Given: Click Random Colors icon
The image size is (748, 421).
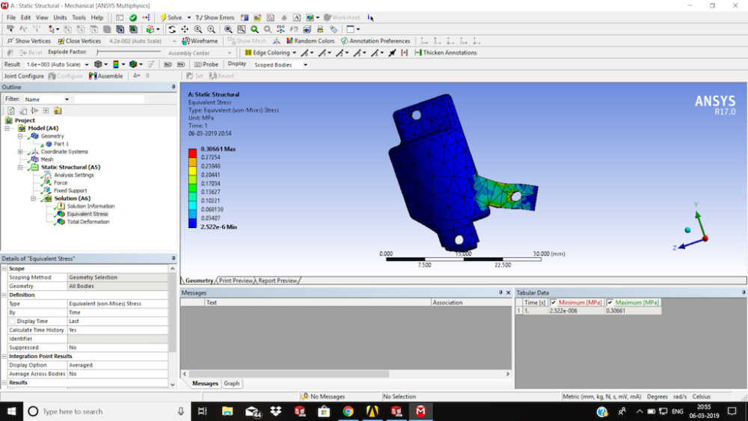Looking at the screenshot, I should pyautogui.click(x=310, y=41).
